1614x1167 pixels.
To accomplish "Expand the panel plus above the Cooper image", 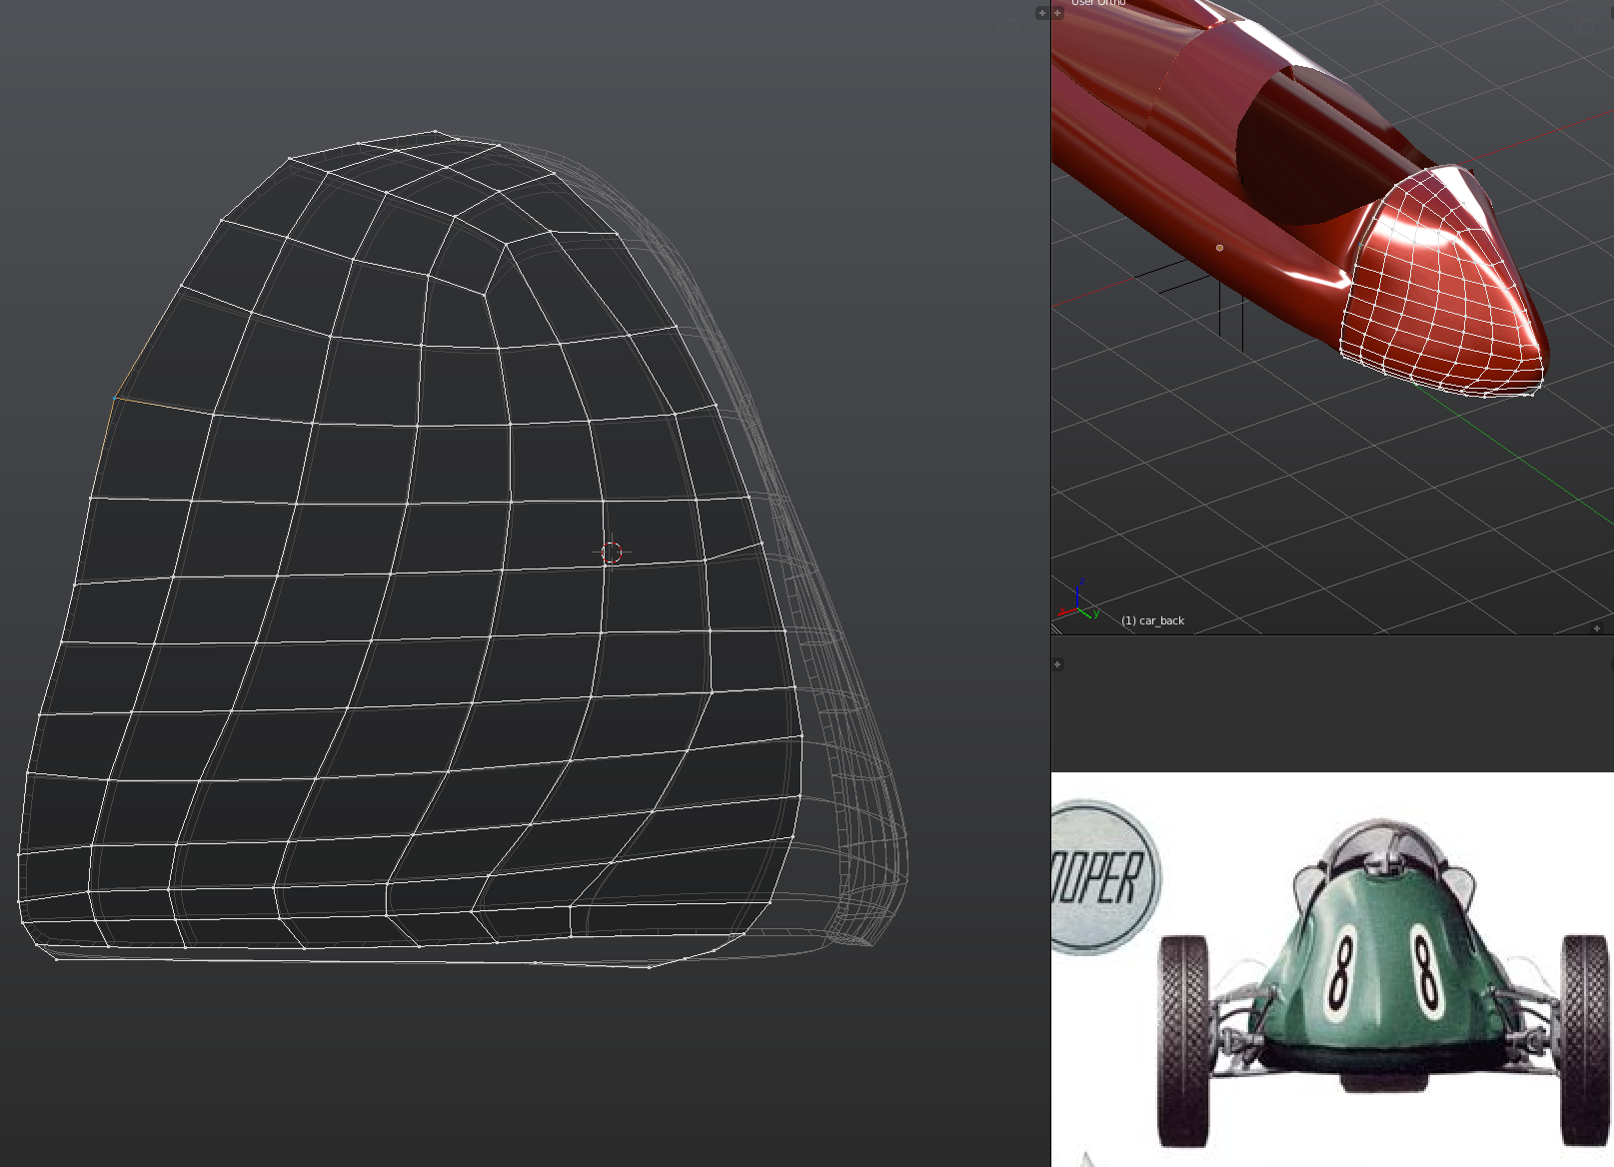I will (x=1057, y=664).
